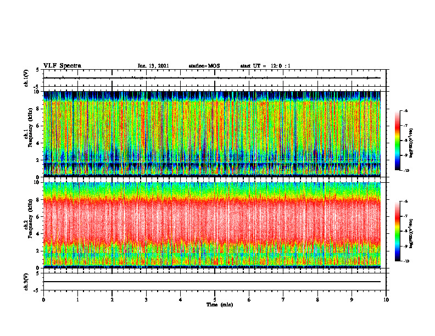Click the ch.2 frequency tick label "4"
The image size is (435, 336).
tap(38, 234)
